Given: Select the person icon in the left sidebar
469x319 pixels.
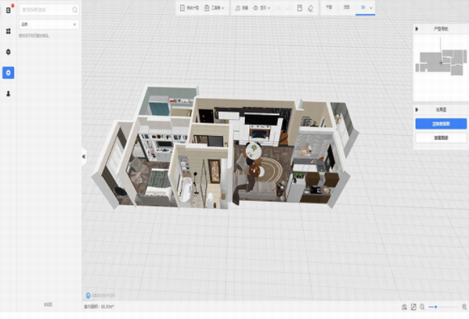Looking at the screenshot, I should coord(8,94).
